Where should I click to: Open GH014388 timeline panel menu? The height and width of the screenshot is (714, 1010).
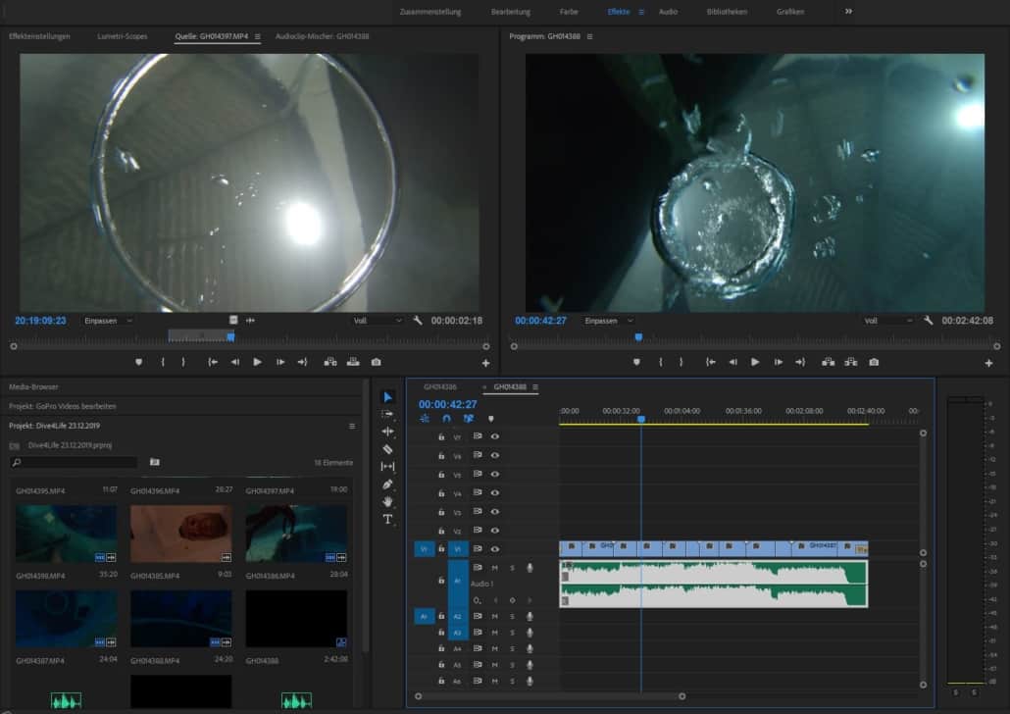pos(535,387)
